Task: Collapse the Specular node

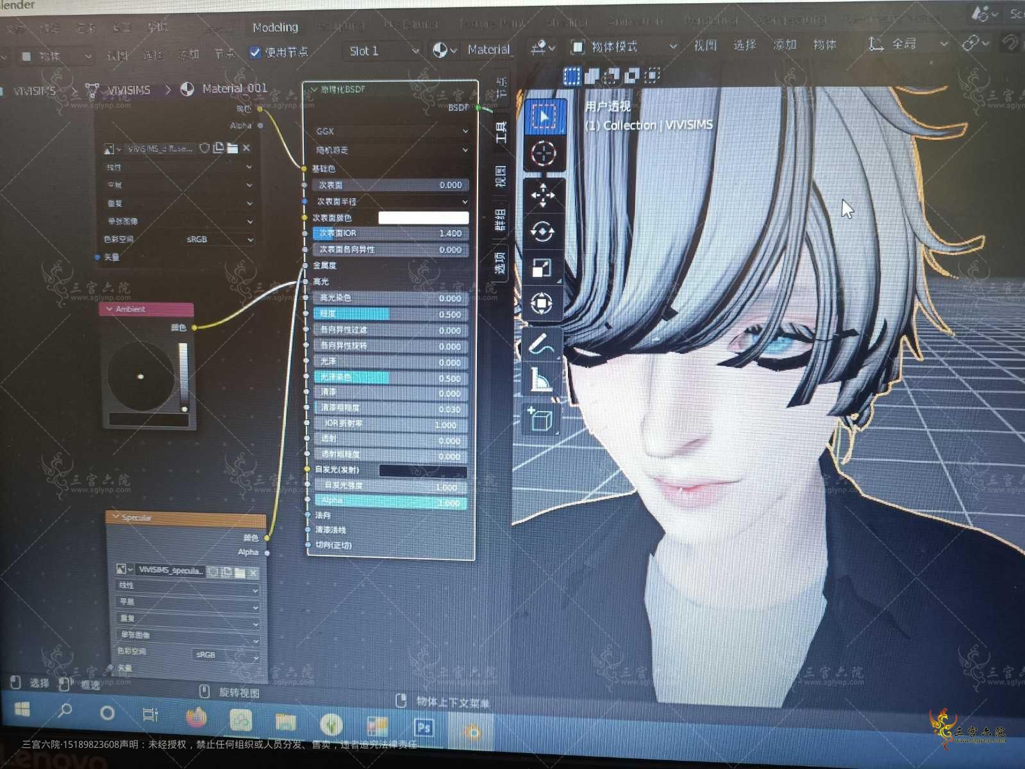Action: coord(115,517)
